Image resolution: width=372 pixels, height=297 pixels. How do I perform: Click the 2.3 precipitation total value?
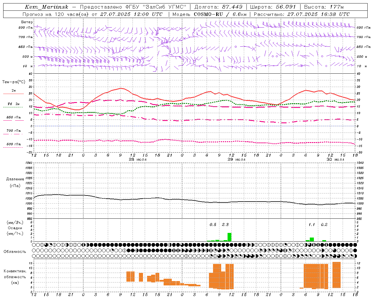(x=225, y=224)
